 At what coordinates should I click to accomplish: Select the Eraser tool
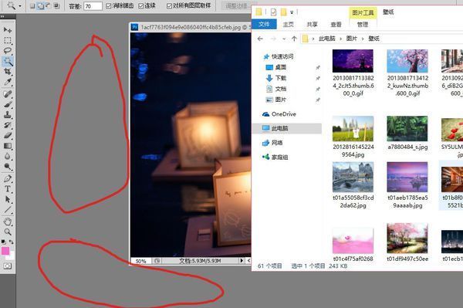[8, 136]
